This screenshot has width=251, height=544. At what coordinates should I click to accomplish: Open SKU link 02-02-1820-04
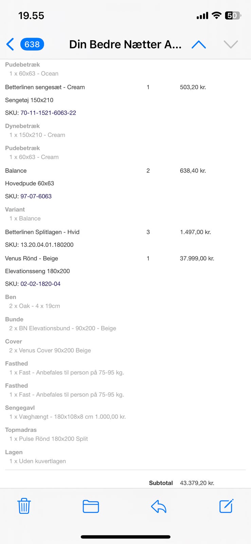point(40,284)
